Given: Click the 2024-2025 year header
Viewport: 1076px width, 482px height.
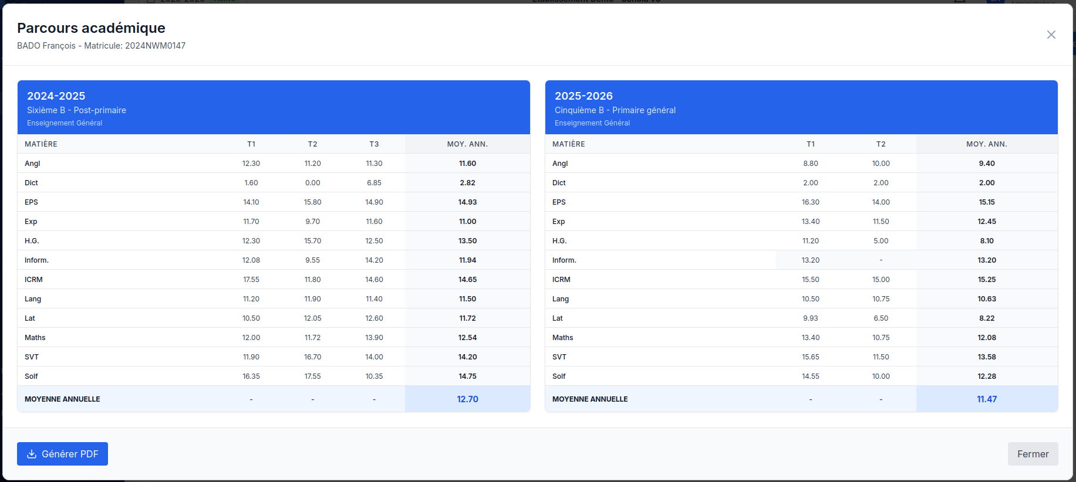Looking at the screenshot, I should [56, 96].
